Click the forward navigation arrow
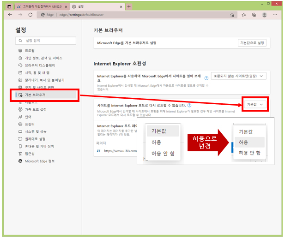285x238 pixels. 20,15
